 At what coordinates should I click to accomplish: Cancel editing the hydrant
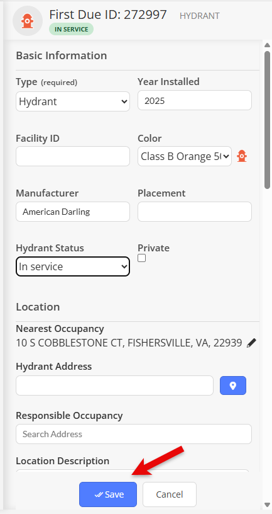pos(170,494)
